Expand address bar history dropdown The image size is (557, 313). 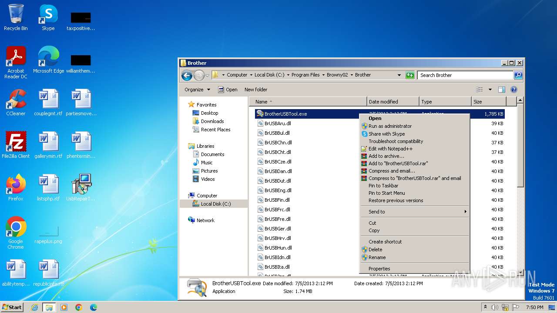click(x=399, y=75)
